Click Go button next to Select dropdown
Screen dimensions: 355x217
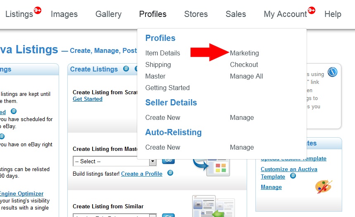[x=168, y=161]
